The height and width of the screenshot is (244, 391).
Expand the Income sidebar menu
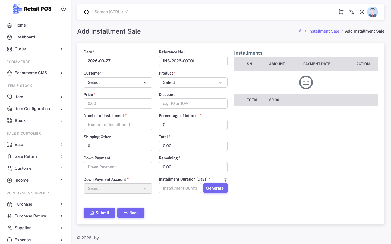click(35, 180)
